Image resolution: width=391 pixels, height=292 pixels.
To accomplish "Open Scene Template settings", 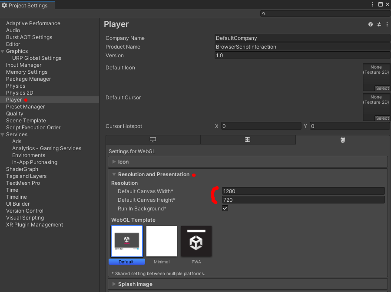I will (26, 121).
